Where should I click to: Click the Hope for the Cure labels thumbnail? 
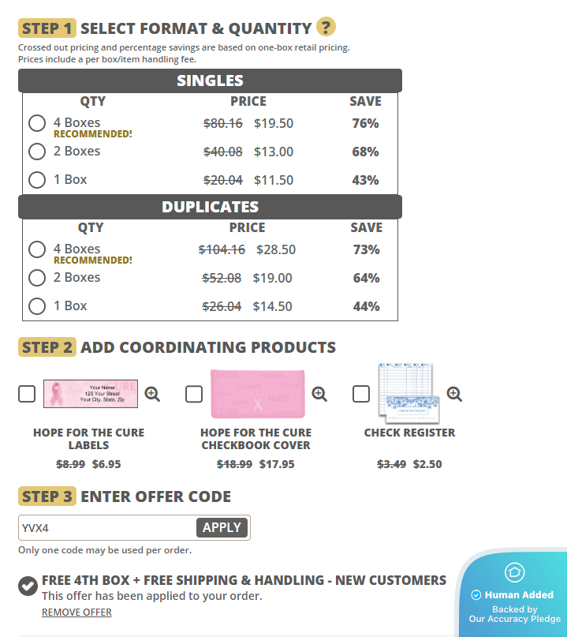pos(90,394)
